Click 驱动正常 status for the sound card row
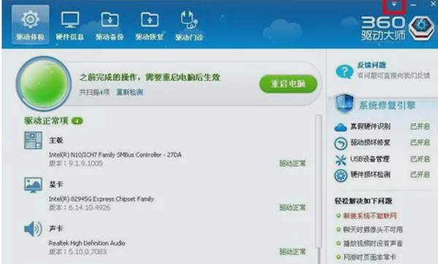The image size is (438, 264). tap(293, 252)
